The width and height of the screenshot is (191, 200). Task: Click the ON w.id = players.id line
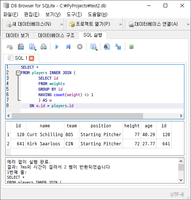point(102,106)
